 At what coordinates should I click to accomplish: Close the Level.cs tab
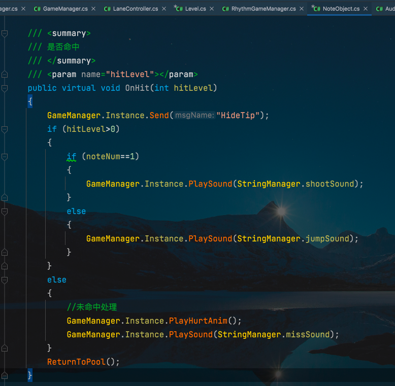211,9
